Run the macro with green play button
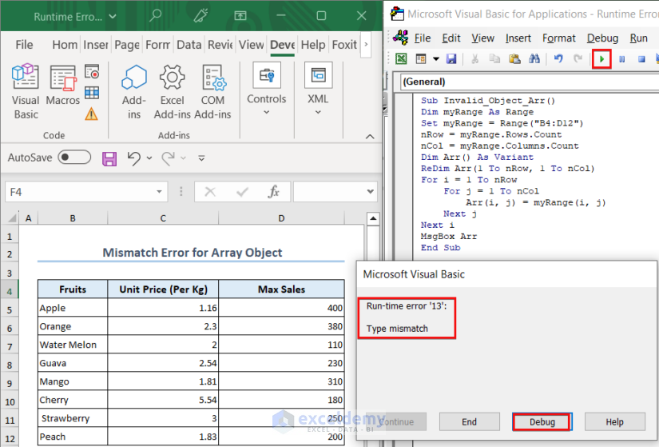The image size is (659, 447). 601,59
